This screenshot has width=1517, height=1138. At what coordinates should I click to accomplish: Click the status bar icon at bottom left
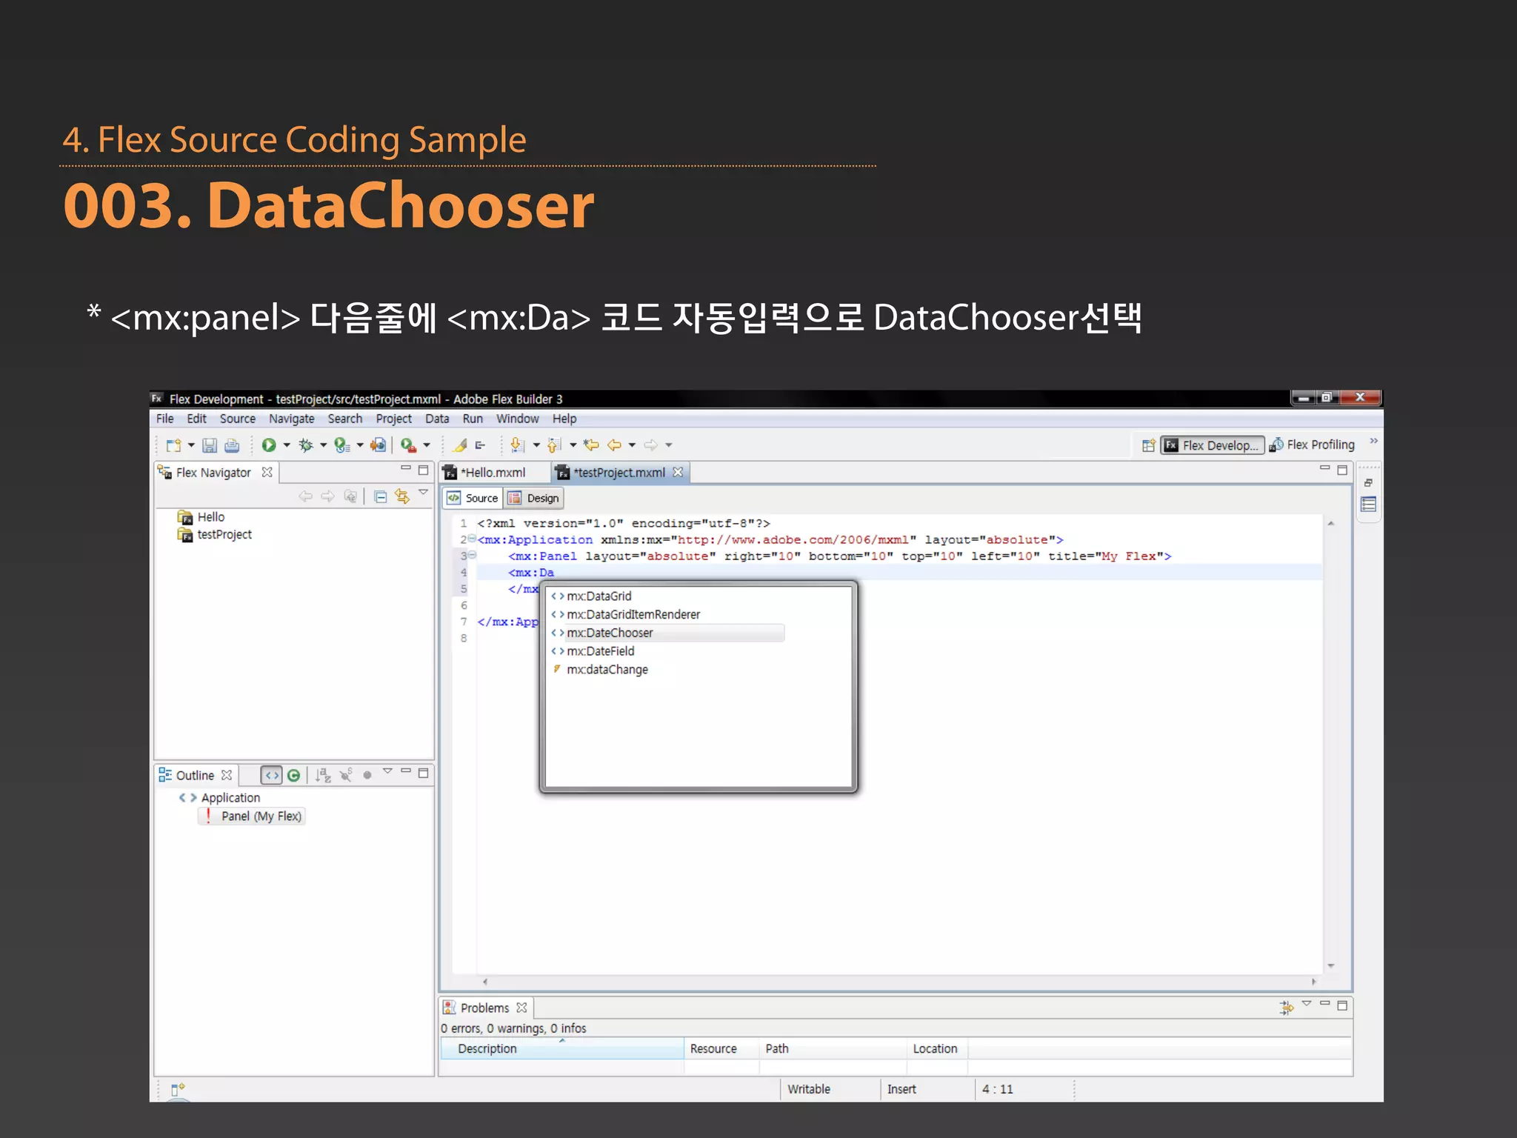[x=177, y=1089]
